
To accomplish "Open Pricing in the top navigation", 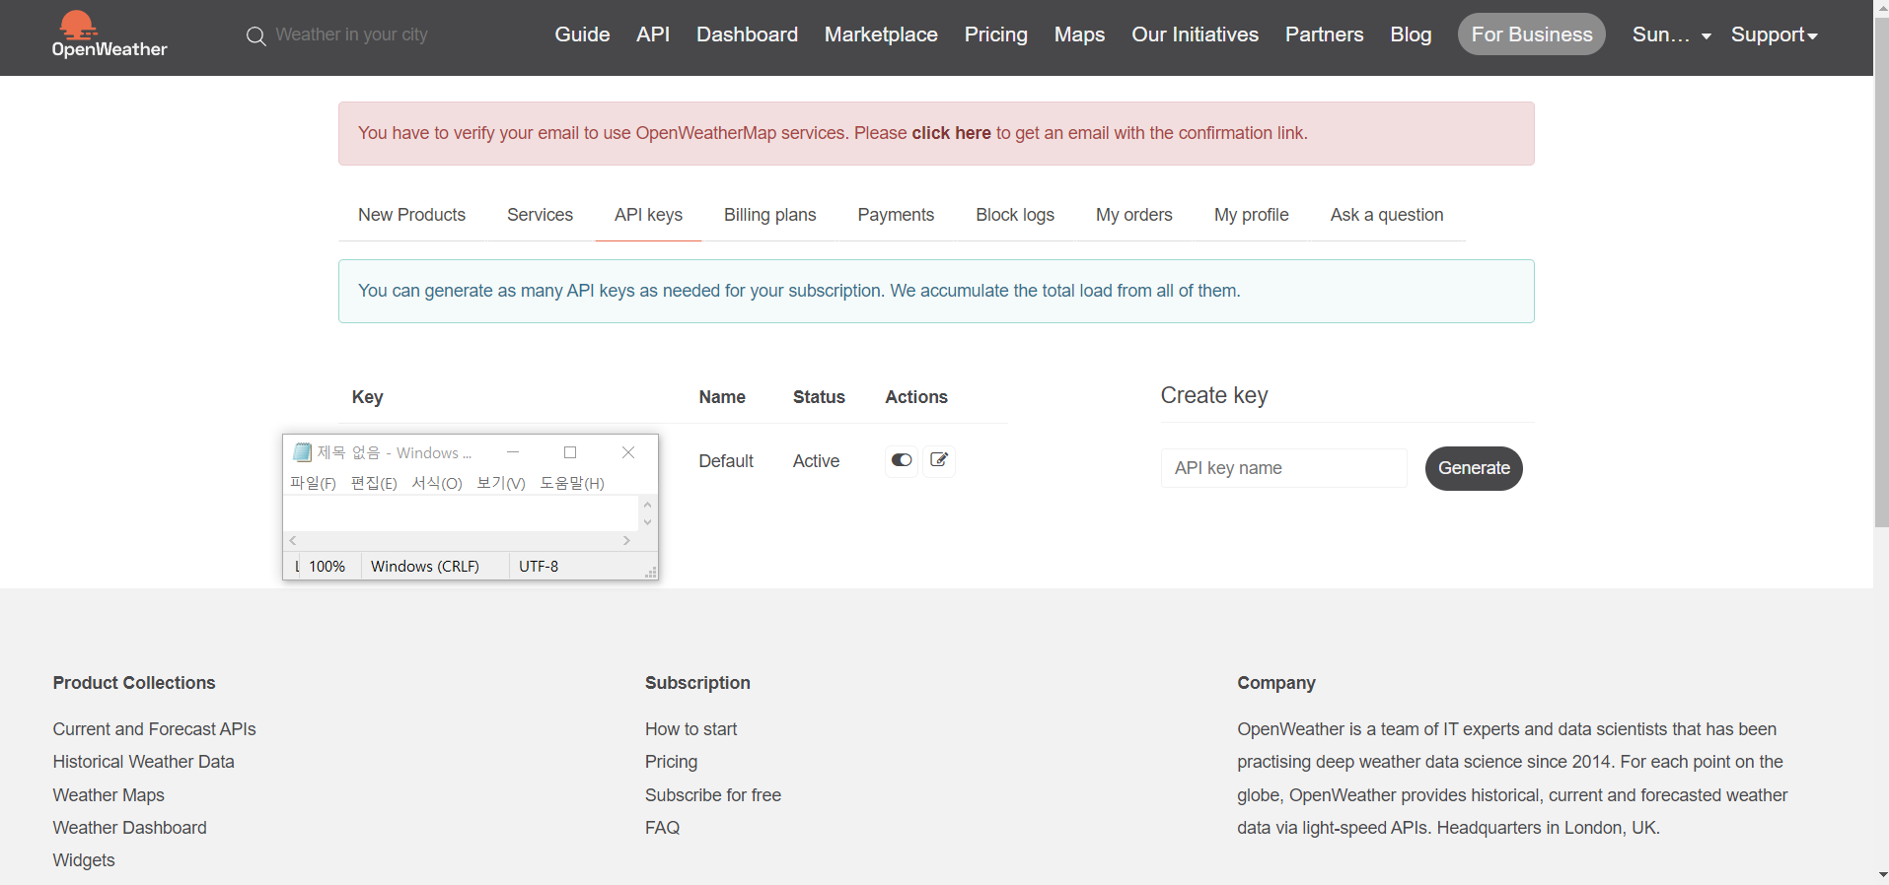I will click(x=995, y=34).
